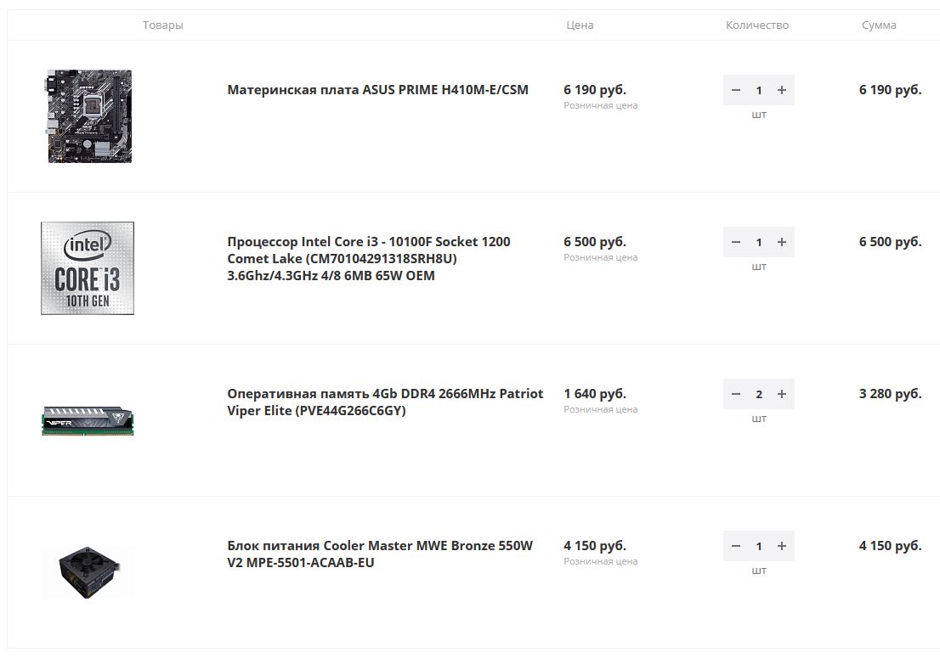Open ASUS PRIME H410M-E/CSM motherboard thumbnail

[88, 116]
